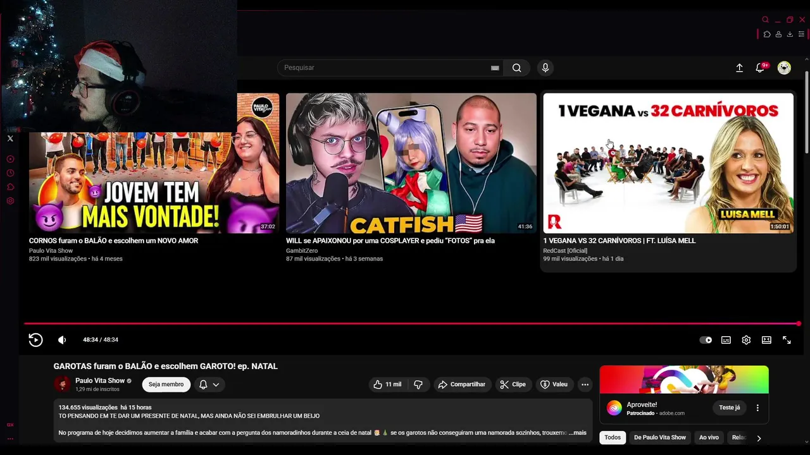The width and height of the screenshot is (810, 455).
Task: Open the Player icon in the browser sidebar
Action: click(x=10, y=159)
